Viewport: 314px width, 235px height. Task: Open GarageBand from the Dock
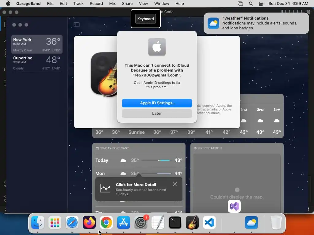(192, 222)
